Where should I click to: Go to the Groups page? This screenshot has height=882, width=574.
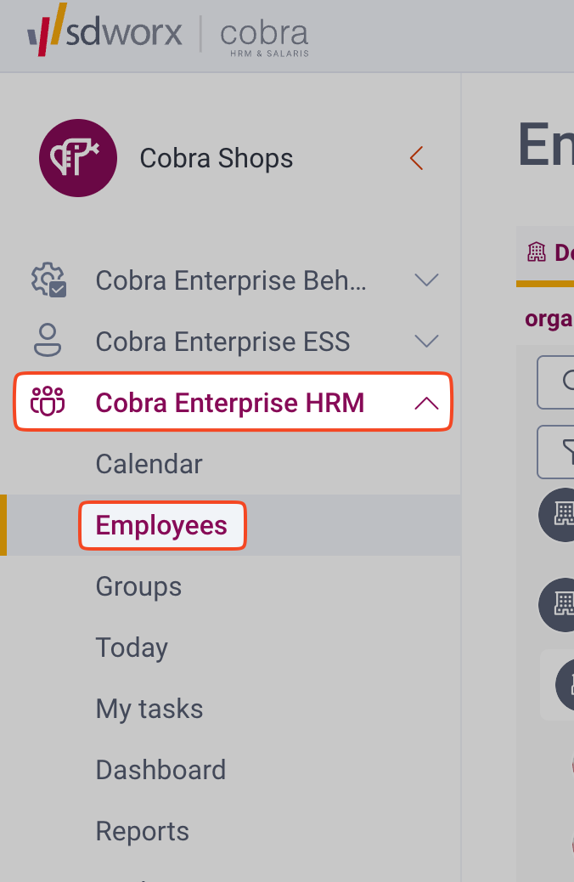pos(138,586)
